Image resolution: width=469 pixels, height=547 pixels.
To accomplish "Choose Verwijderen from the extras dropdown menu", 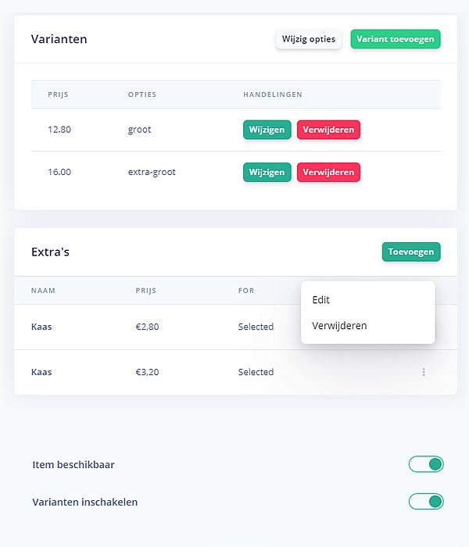I will tap(339, 326).
